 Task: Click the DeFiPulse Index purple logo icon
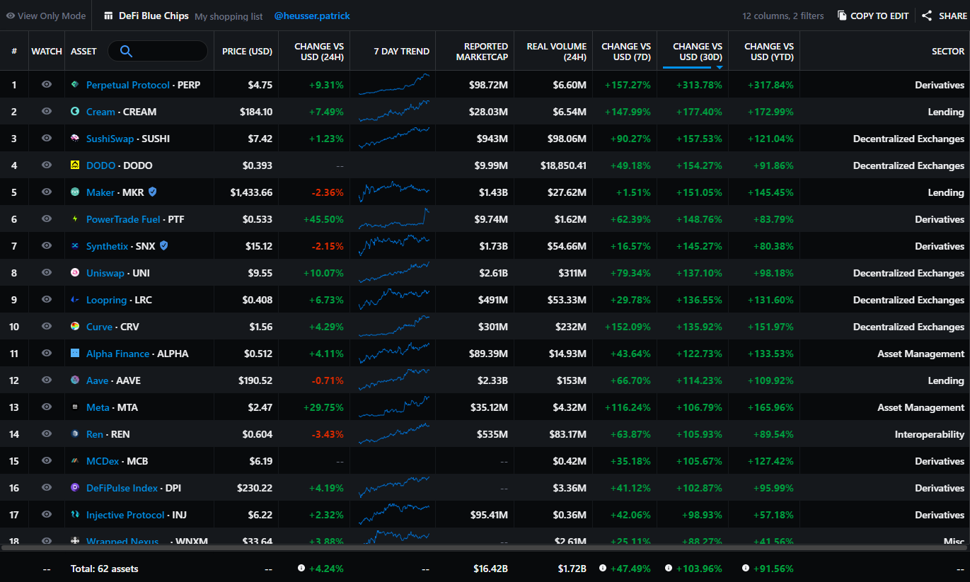point(75,488)
